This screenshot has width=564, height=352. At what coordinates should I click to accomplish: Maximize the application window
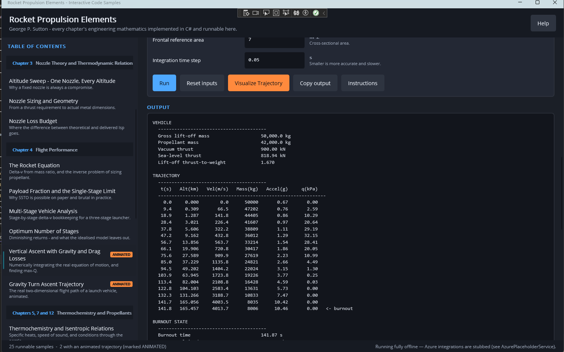coord(537,3)
